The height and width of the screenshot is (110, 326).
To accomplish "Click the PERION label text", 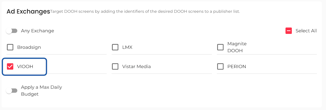I will pyautogui.click(x=237, y=67).
